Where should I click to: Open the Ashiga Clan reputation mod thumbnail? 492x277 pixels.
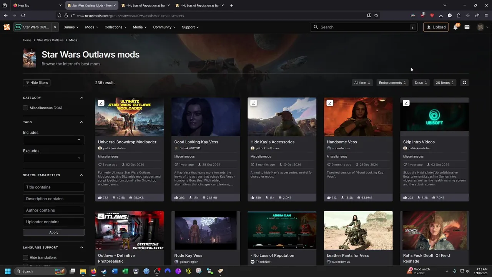tap(282, 230)
